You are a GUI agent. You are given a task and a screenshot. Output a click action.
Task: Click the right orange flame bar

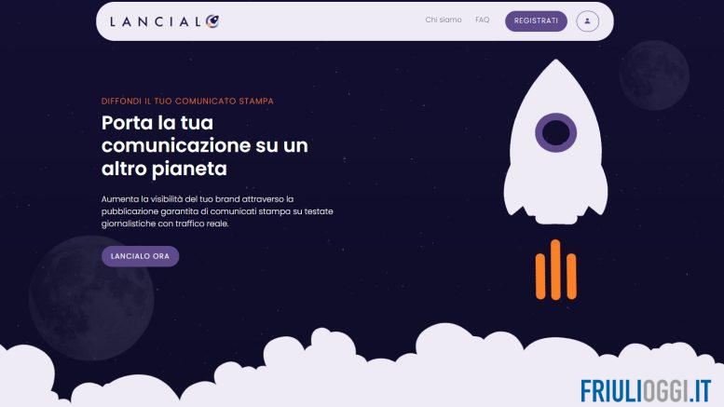click(x=571, y=276)
